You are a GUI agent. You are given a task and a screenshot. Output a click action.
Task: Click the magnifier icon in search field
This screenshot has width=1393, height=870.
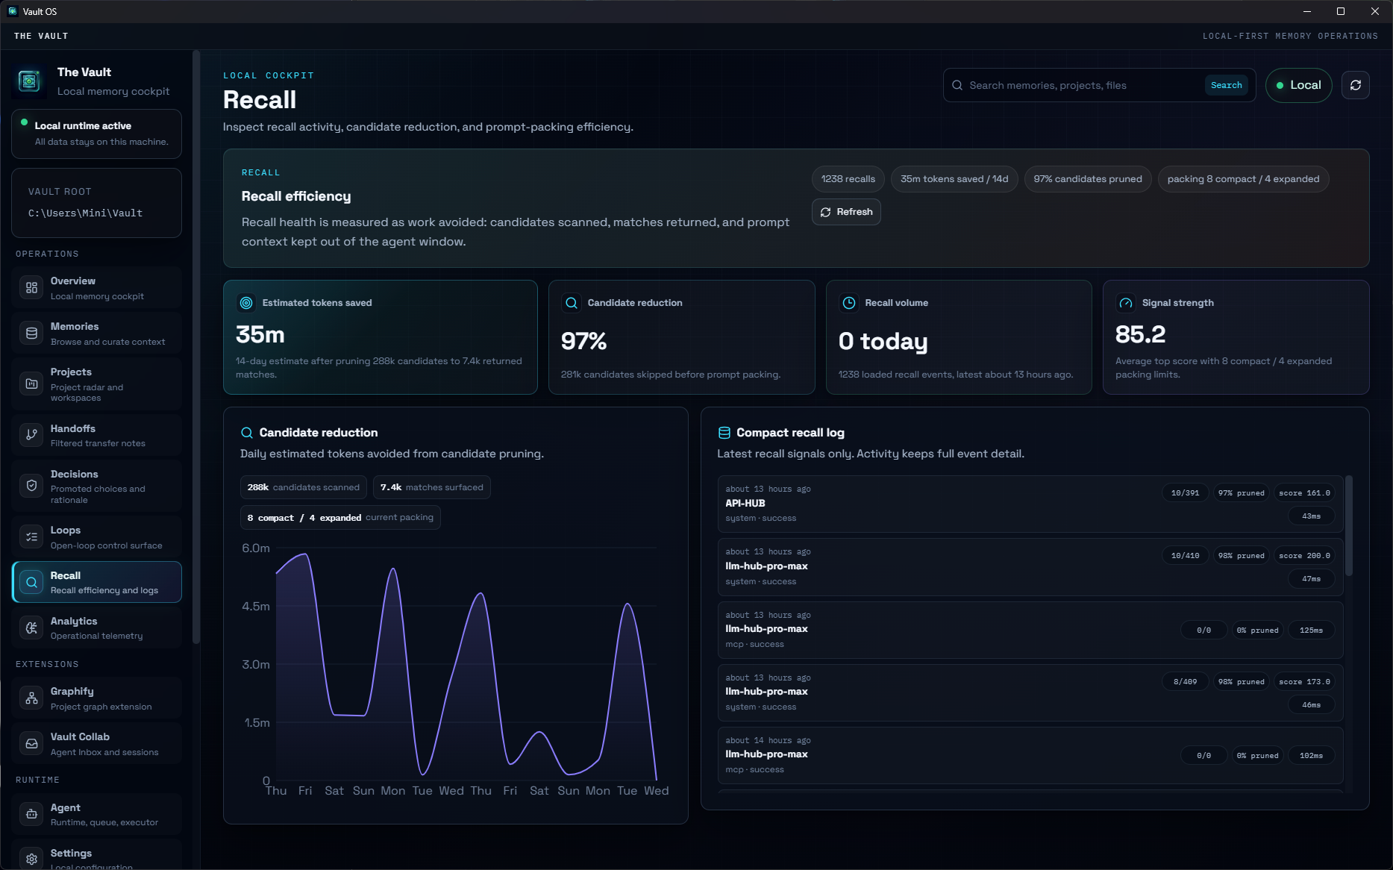pyautogui.click(x=957, y=85)
